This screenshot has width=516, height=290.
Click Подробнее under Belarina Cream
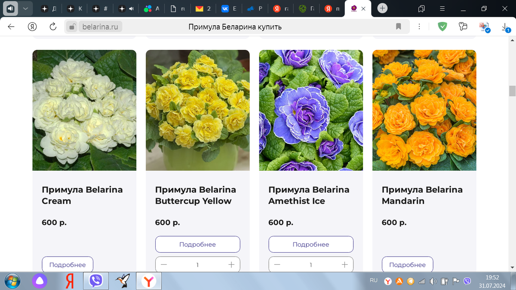tap(68, 265)
